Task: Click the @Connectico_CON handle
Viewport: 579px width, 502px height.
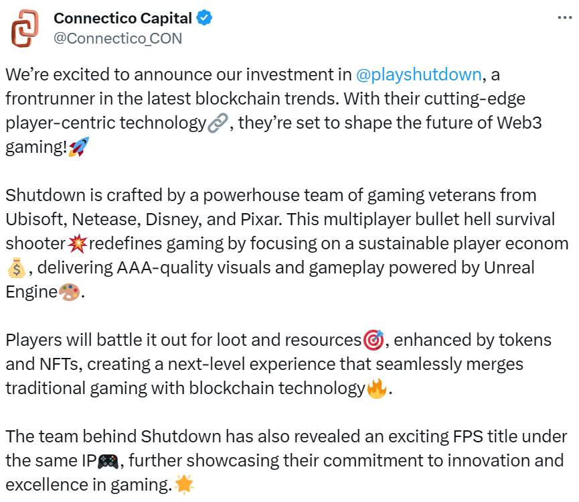Action: coord(118,38)
